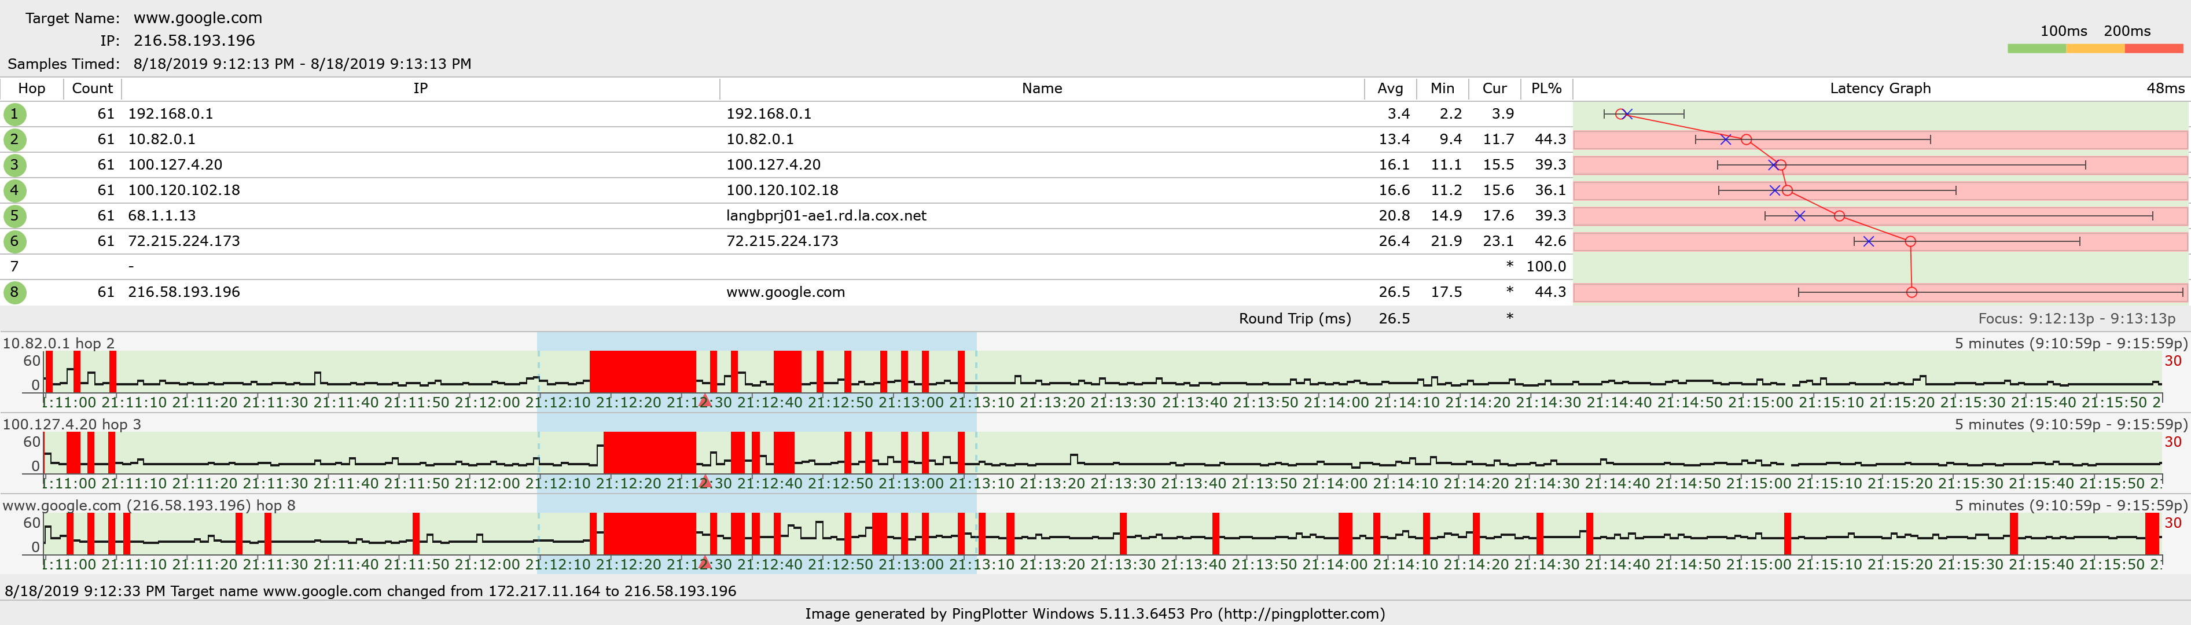Click the Latency Graph column header
The width and height of the screenshot is (2191, 625).
[x=1880, y=89]
